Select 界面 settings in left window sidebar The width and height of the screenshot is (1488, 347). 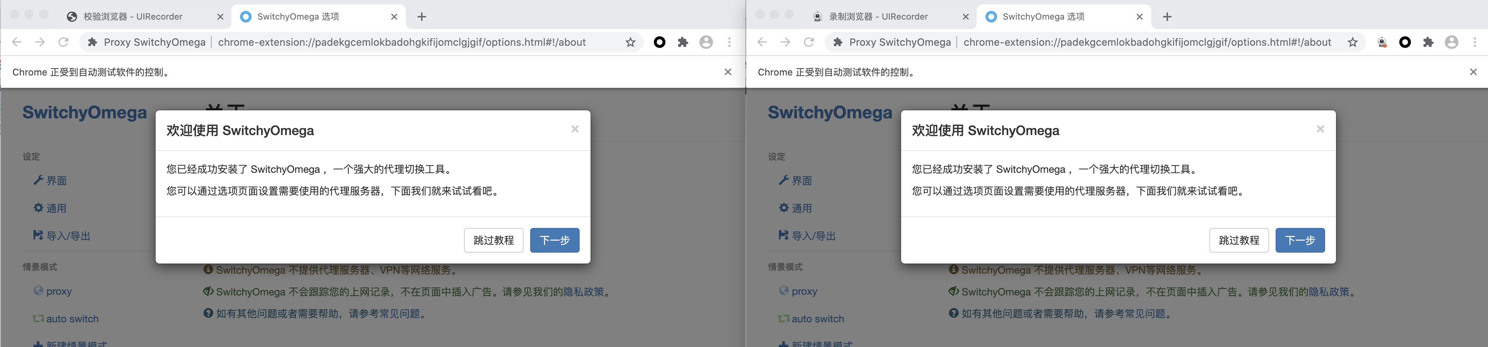[56, 181]
